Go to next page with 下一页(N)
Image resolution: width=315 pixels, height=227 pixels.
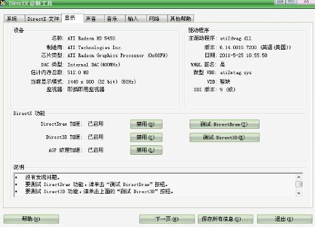point(167,219)
